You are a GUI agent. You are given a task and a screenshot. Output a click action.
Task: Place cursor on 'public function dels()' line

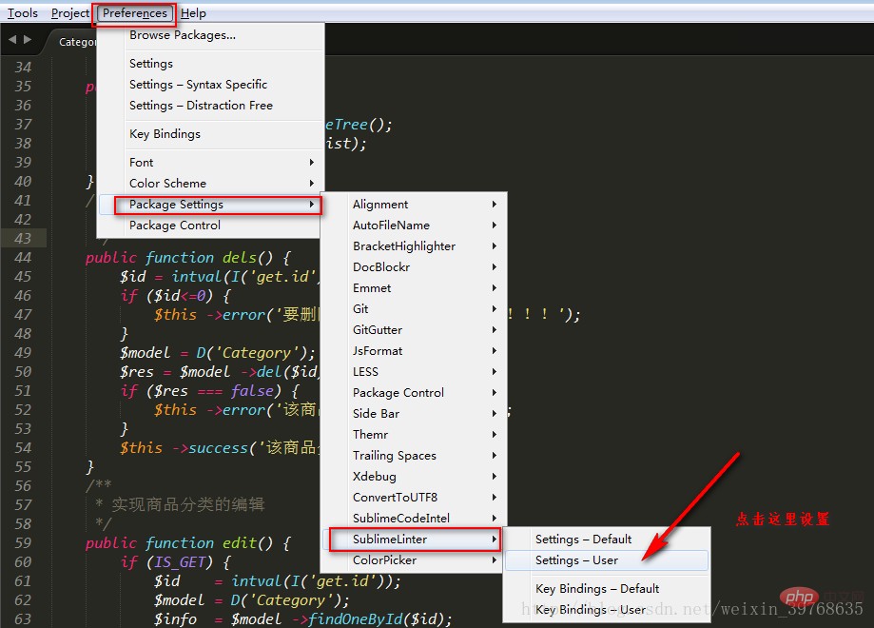pyautogui.click(x=188, y=258)
